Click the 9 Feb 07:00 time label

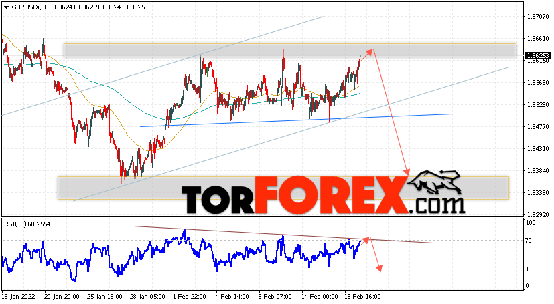[275, 296]
